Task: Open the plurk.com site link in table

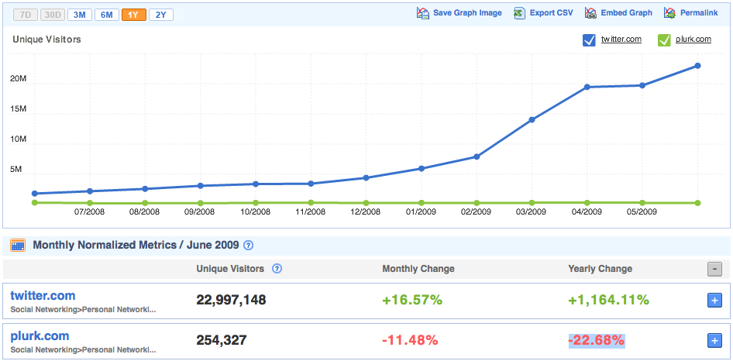Action: pos(40,335)
